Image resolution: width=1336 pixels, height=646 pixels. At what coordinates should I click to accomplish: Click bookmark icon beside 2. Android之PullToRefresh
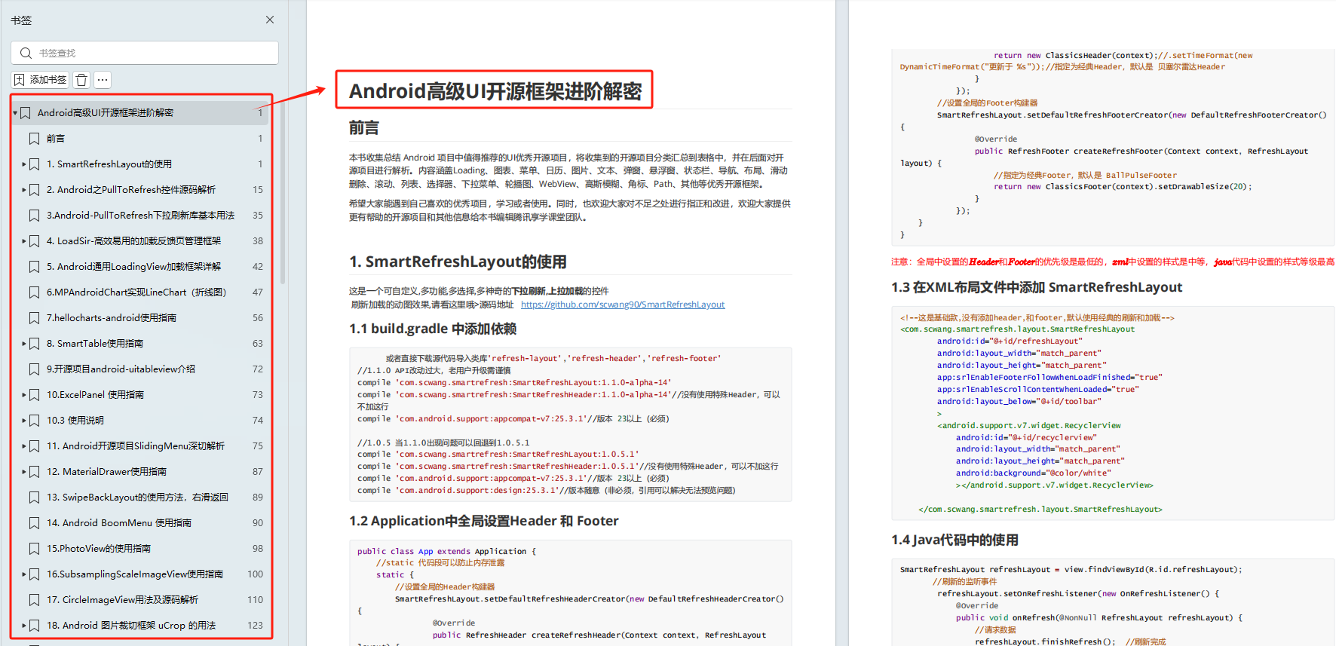click(34, 190)
